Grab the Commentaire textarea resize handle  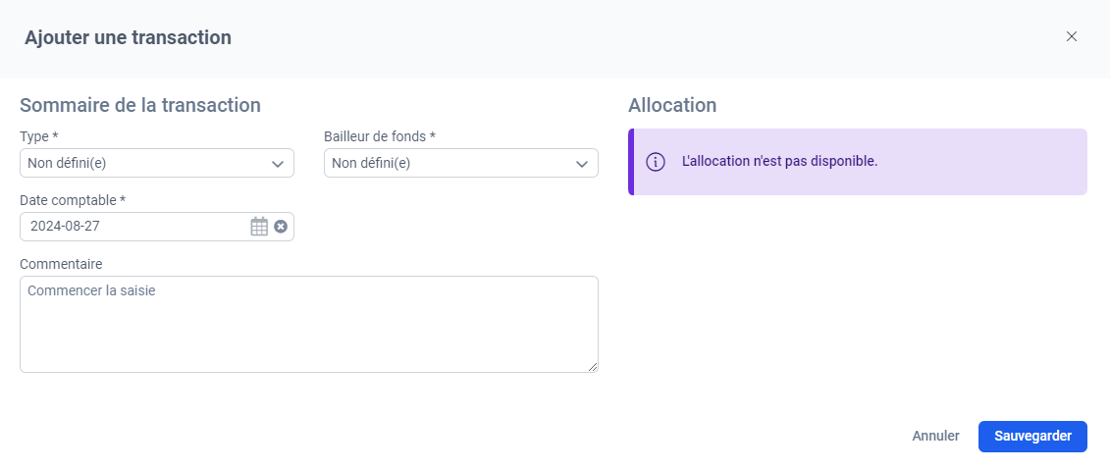tap(593, 367)
